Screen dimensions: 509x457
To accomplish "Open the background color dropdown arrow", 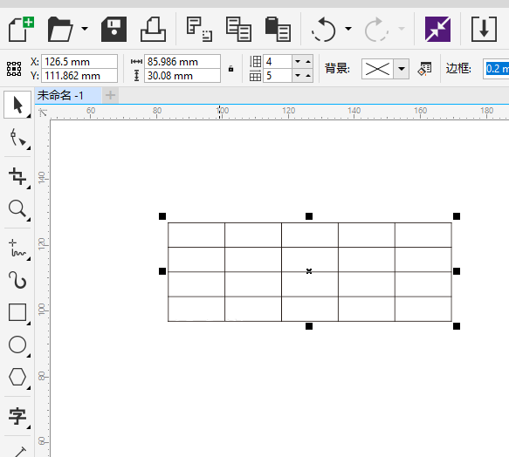I will pyautogui.click(x=402, y=69).
